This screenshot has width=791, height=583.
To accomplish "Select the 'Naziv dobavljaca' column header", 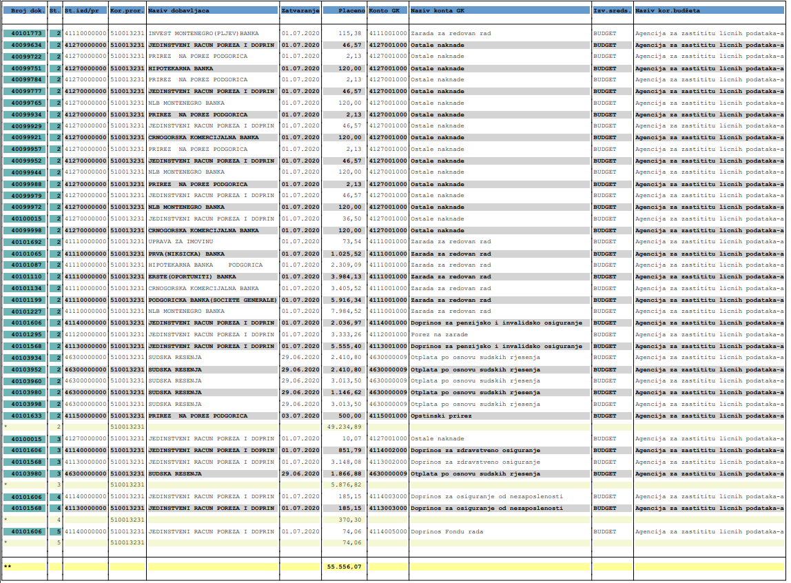I will click(212, 12).
